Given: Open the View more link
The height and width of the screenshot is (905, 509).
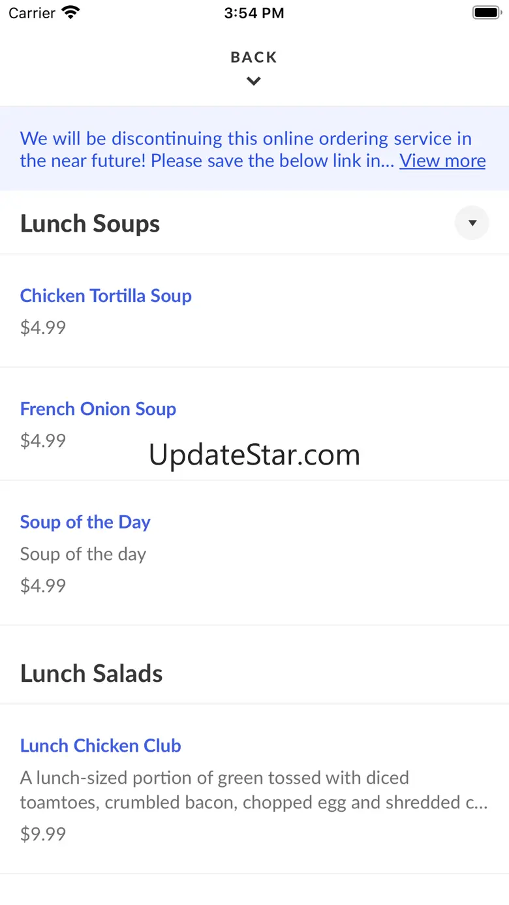Looking at the screenshot, I should coord(442,161).
